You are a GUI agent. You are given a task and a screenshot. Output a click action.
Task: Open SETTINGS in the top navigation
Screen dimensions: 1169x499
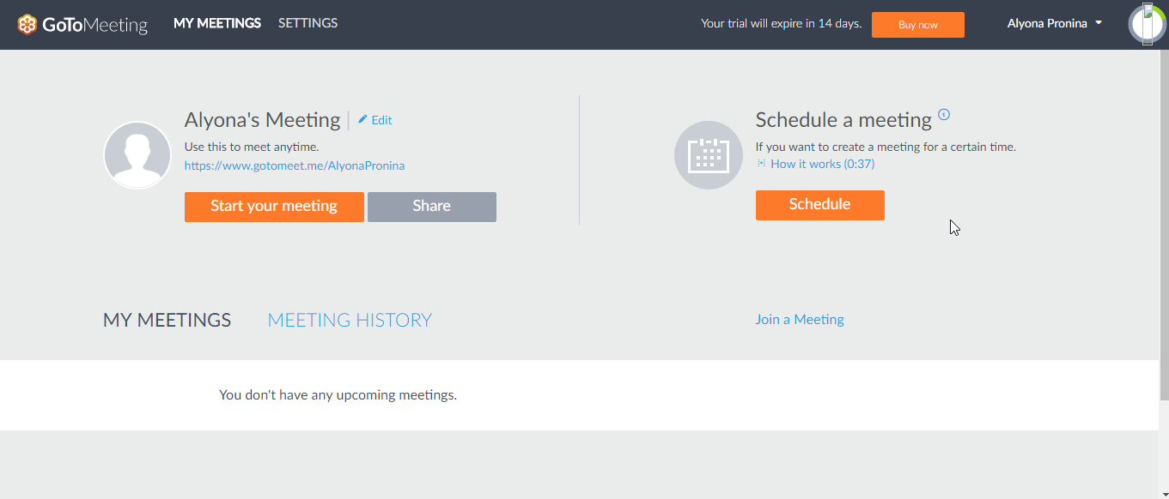(x=307, y=23)
